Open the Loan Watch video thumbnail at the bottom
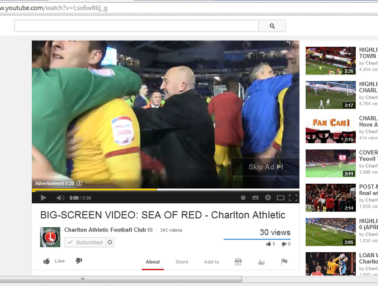 (331, 264)
